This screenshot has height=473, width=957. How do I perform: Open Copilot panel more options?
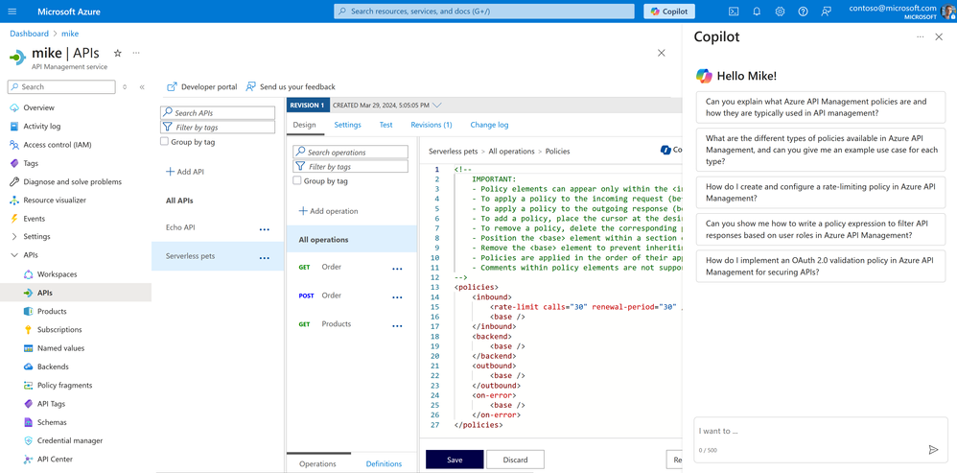click(x=920, y=37)
